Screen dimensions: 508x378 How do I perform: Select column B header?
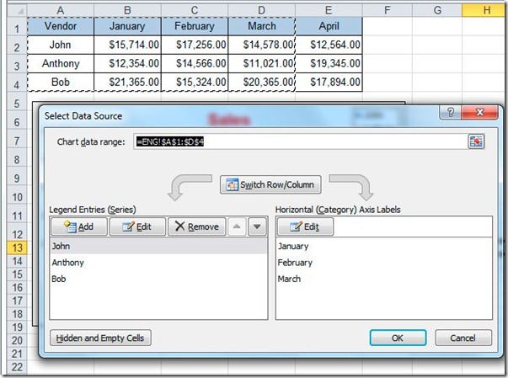(x=128, y=10)
